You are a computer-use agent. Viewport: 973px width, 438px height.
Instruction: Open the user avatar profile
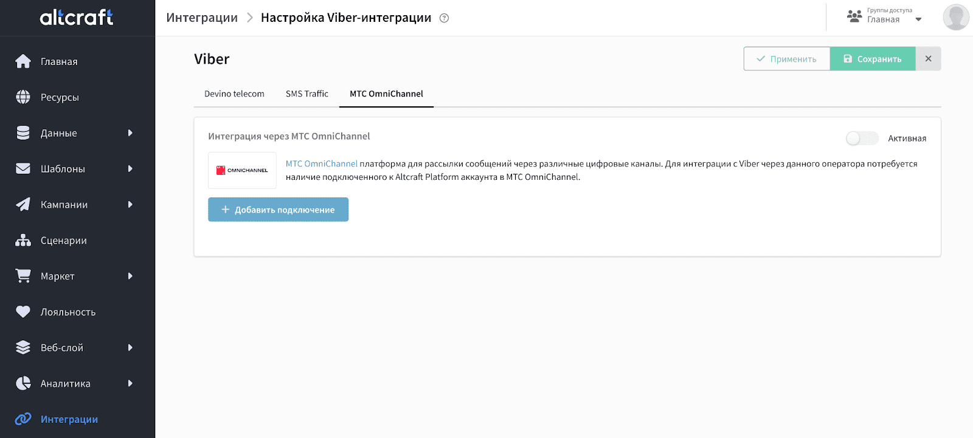tap(956, 17)
